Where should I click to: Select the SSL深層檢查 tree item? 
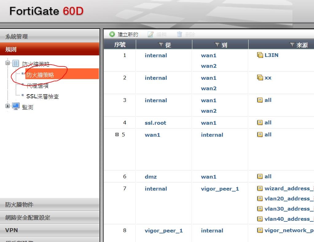click(42, 96)
